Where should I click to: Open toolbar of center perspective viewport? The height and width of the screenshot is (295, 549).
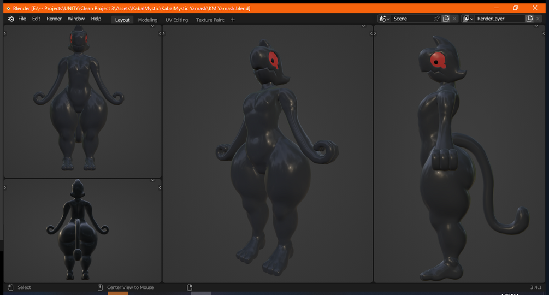(x=163, y=33)
